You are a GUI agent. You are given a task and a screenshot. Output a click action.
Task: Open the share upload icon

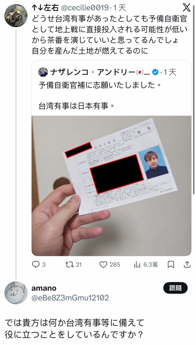[x=187, y=265]
